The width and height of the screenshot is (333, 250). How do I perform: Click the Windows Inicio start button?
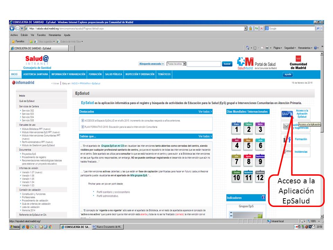pyautogui.click(x=15, y=227)
